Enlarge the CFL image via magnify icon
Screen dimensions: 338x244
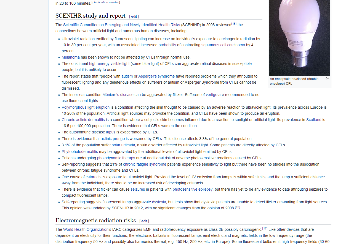coord(327,78)
